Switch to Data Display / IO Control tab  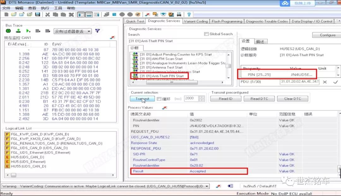pos(312,21)
